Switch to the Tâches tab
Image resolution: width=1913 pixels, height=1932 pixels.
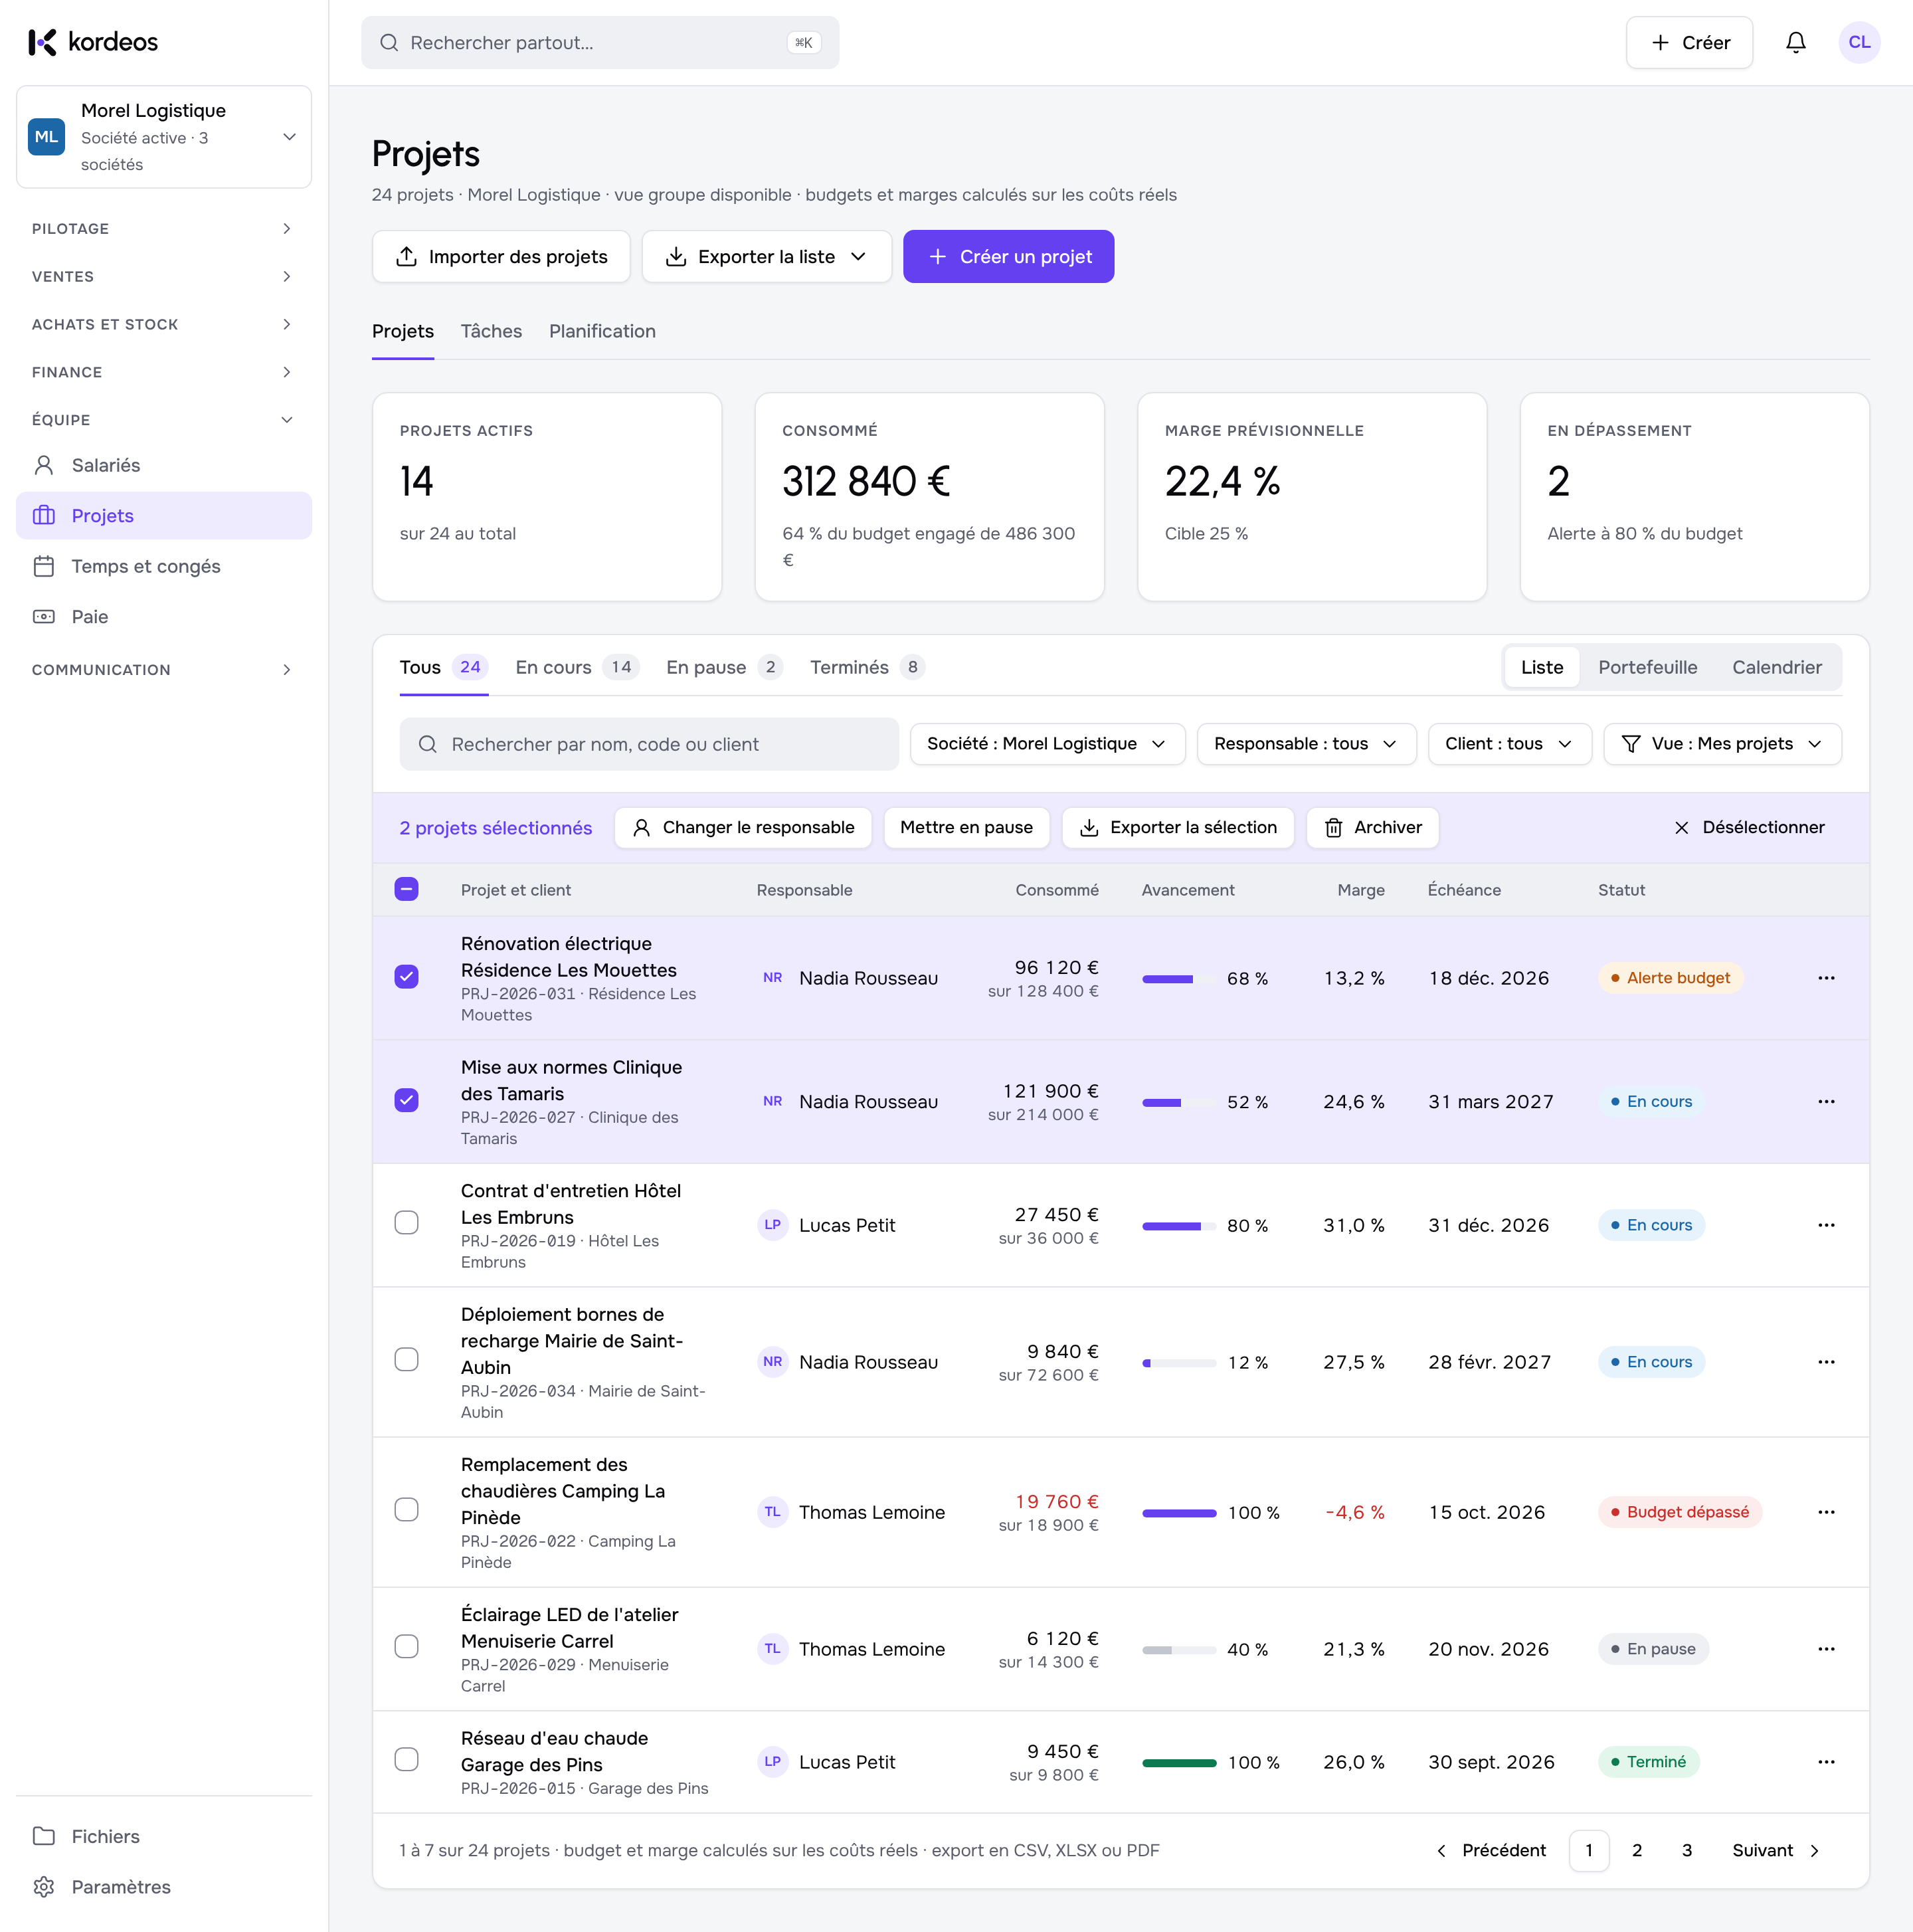click(491, 331)
